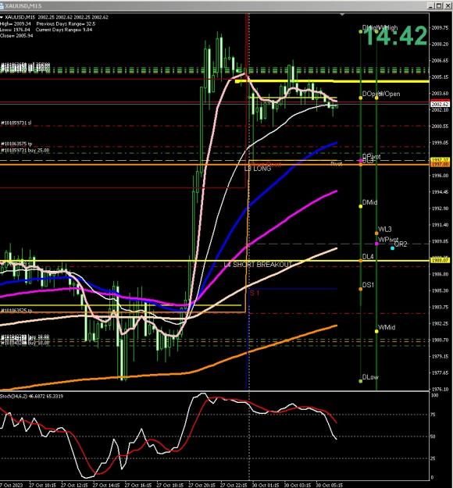Click the yellow DOpen level dot
The width and height of the screenshot is (453, 488).
coord(361,98)
